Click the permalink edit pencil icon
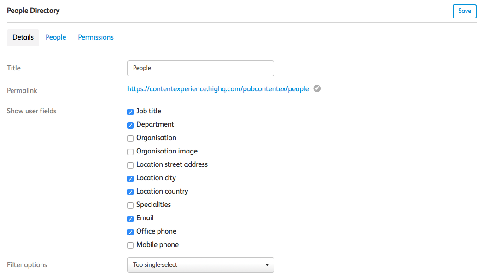 317,88
